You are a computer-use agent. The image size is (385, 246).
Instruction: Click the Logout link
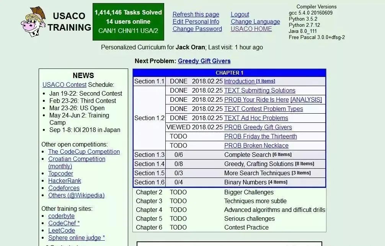coord(240,15)
